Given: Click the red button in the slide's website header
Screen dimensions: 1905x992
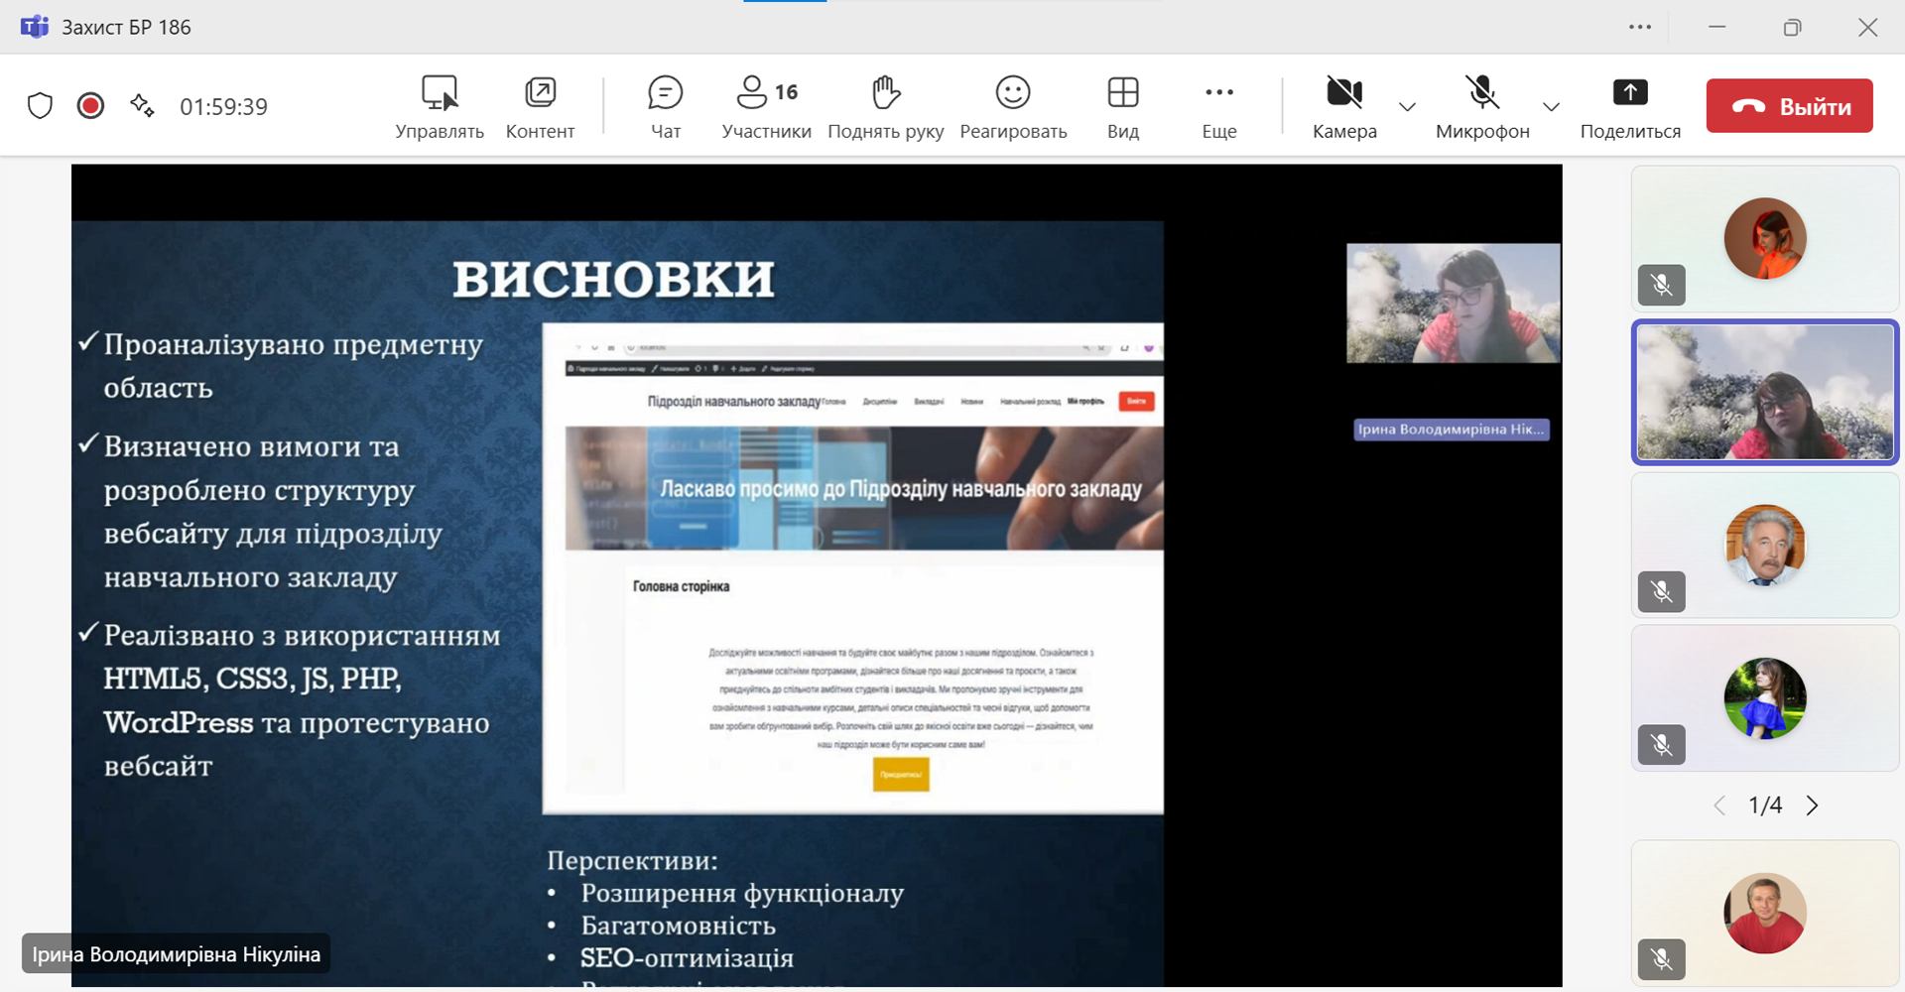Looking at the screenshot, I should [1136, 401].
